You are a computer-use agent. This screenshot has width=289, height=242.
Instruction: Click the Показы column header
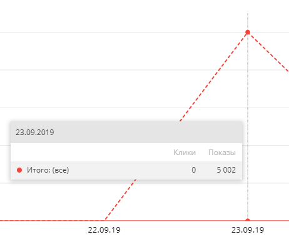222,153
